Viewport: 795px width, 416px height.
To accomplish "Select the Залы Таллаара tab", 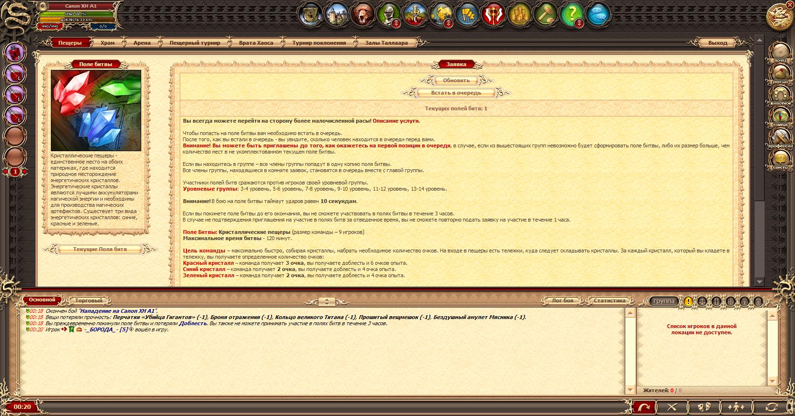I will point(386,43).
